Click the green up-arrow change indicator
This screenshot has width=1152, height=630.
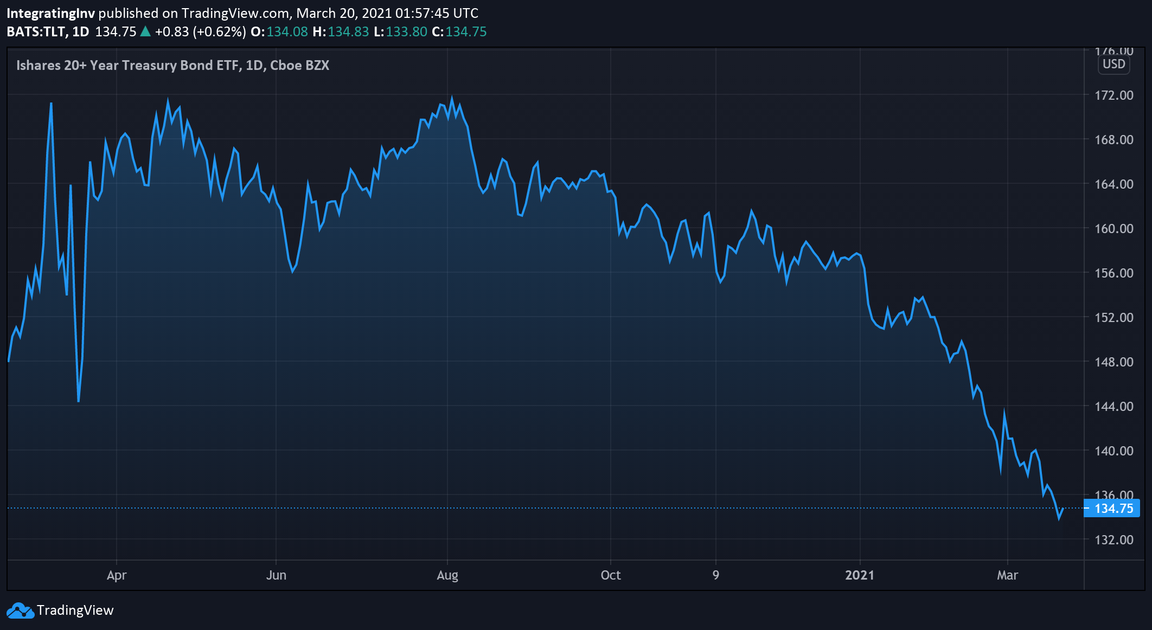(x=145, y=31)
